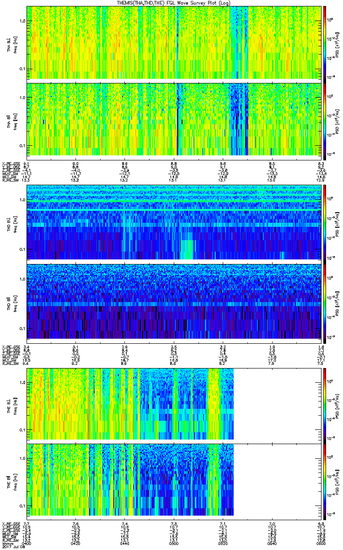This screenshot has height=550, width=343.
Task: Click the PSD [nT²/Hz] label of THE B∥
Action: tap(338, 481)
